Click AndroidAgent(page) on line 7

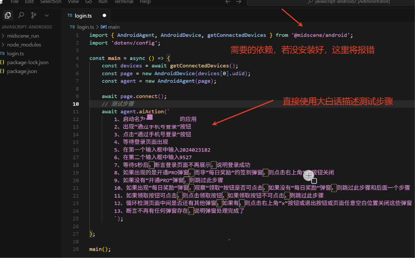[185, 81]
